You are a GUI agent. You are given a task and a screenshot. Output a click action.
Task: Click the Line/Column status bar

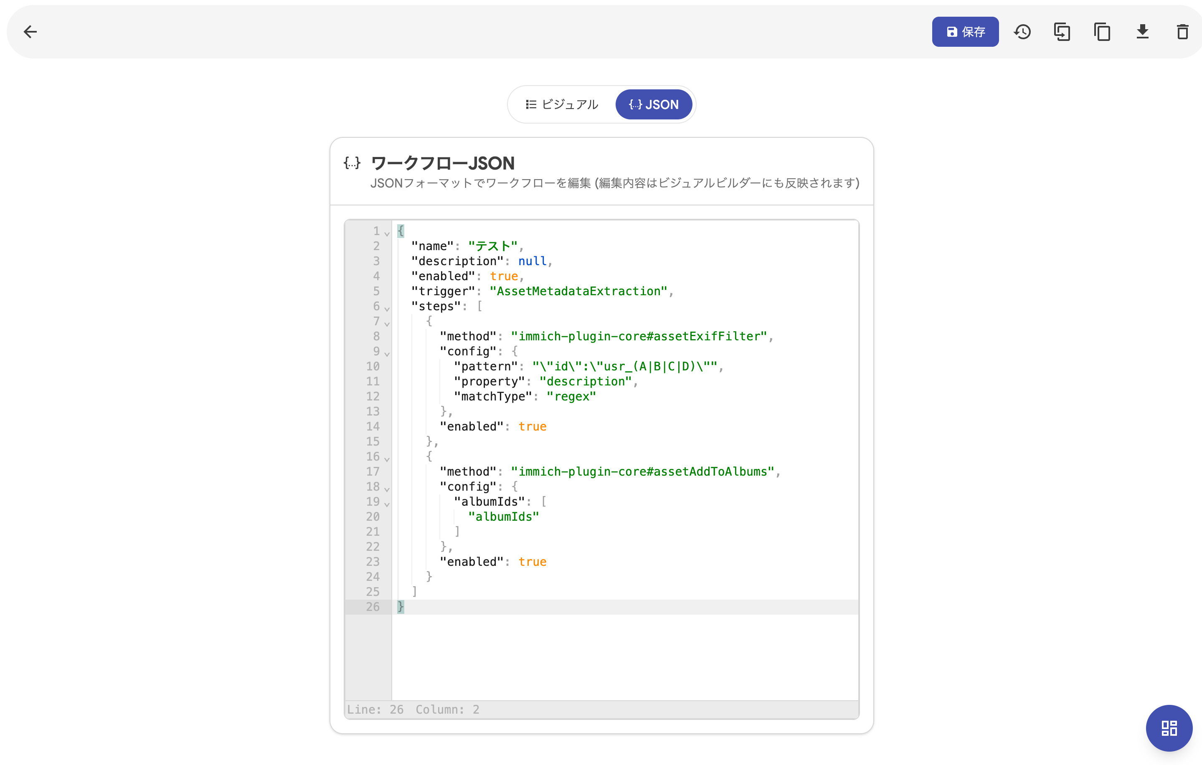click(x=601, y=709)
